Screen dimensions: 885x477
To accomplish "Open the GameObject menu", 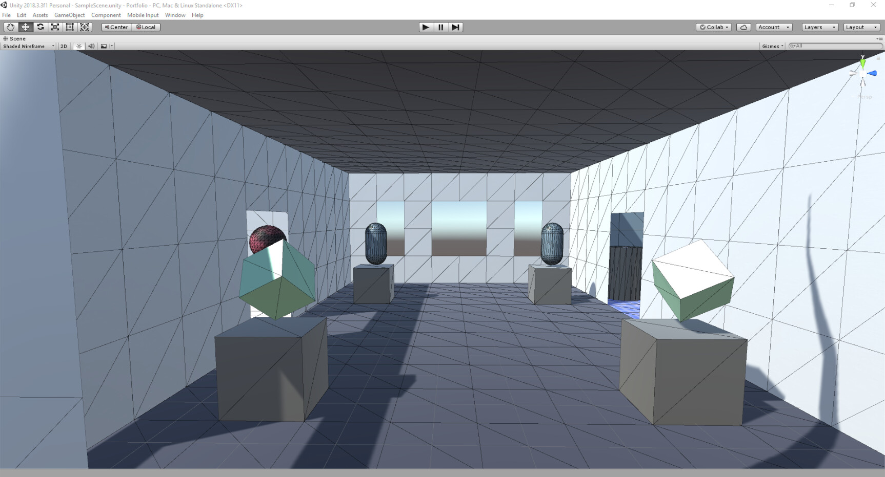I will 69,15.
